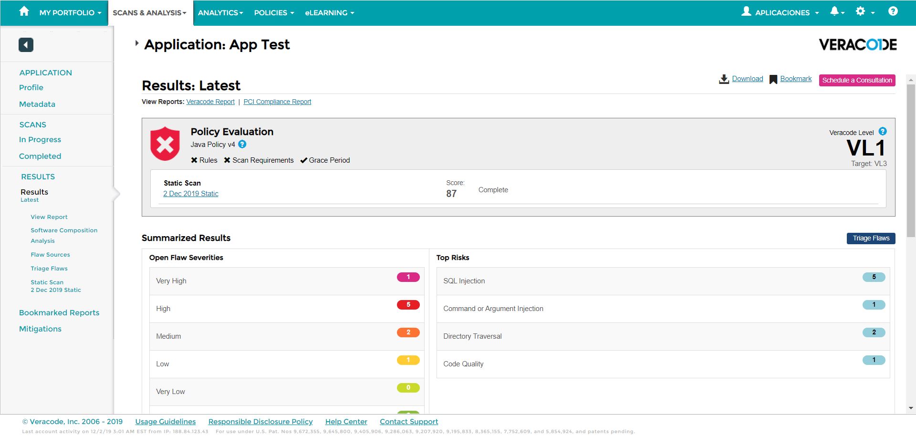Click the Command or Argument Injection row
Screen dimensions: 916x436
(x=663, y=309)
